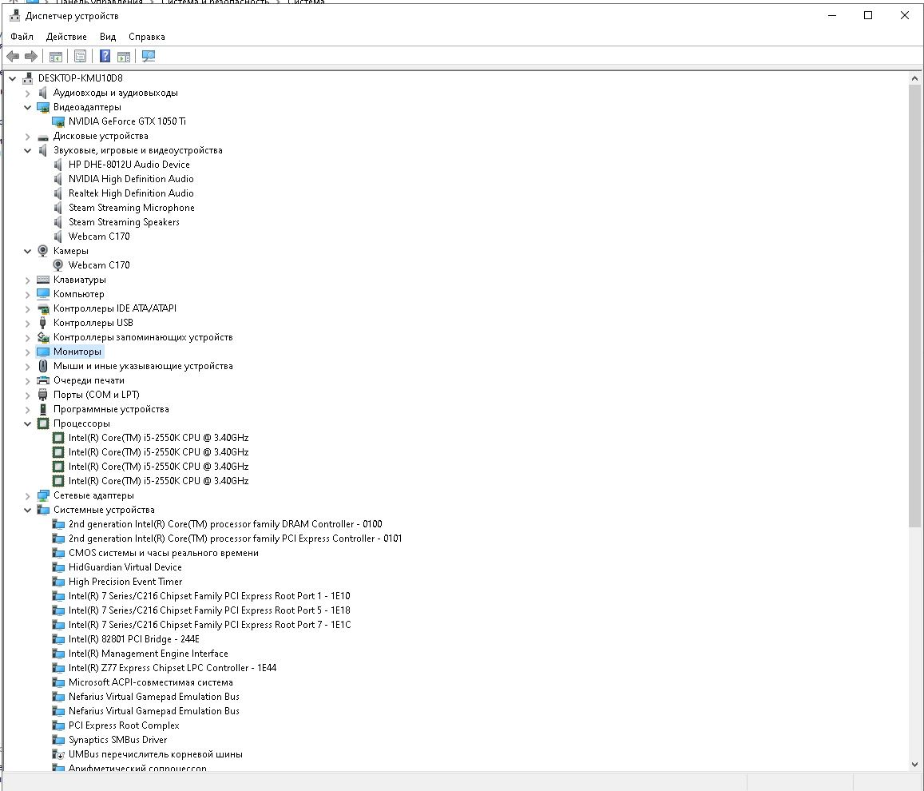Select CMOS системы и часы реального времени
The height and width of the screenshot is (791, 924).
coord(163,553)
